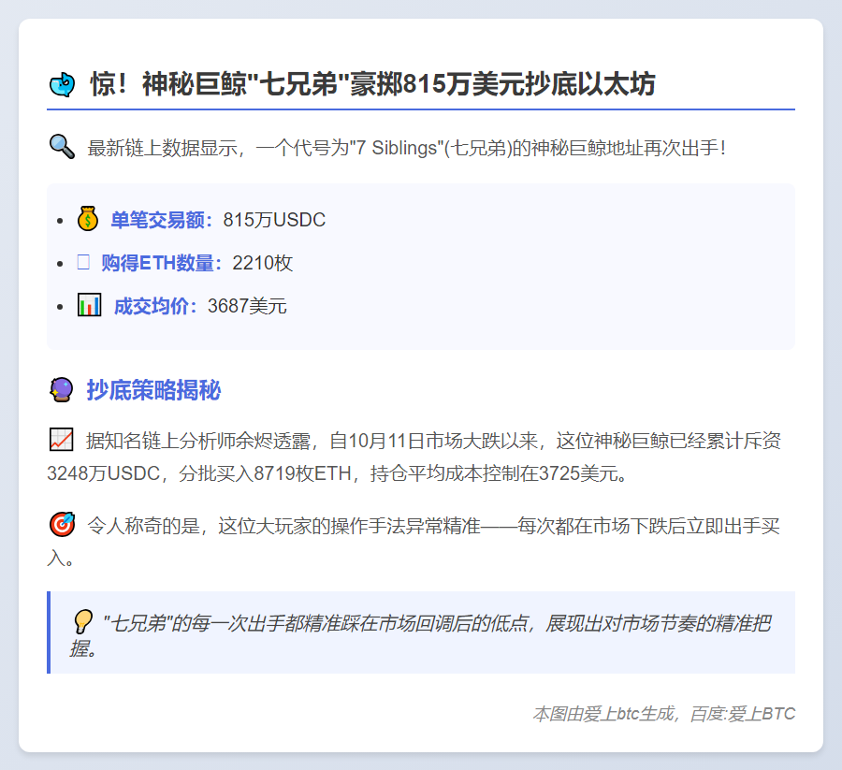Click the value 815万USDC in the data card
The height and width of the screenshot is (770, 842).
[x=275, y=220]
